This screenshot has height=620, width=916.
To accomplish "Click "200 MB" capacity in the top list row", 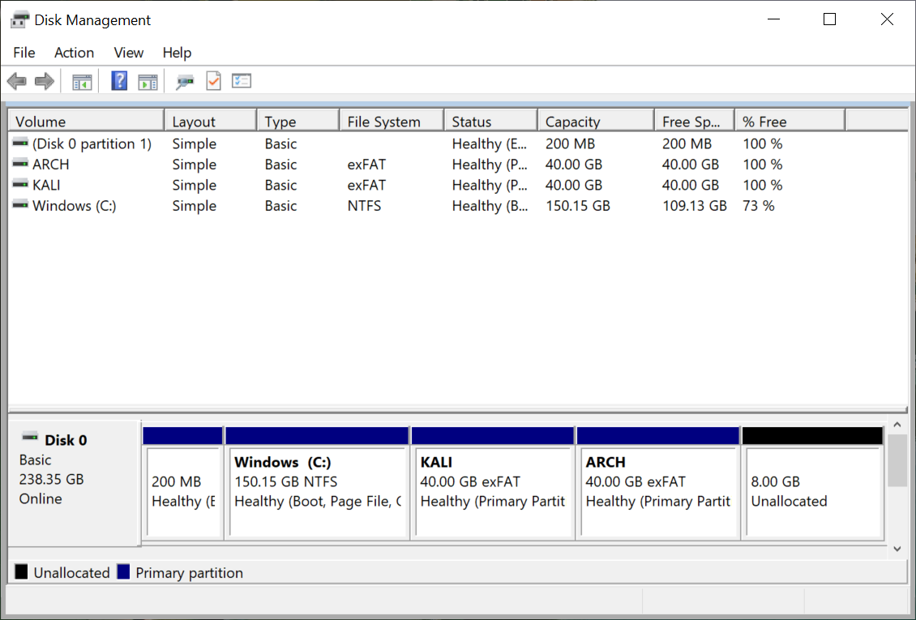I will tap(570, 143).
